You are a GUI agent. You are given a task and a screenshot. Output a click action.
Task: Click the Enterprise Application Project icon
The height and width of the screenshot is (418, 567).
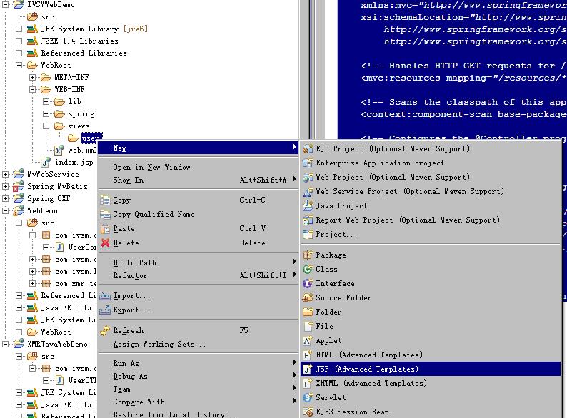tap(307, 163)
